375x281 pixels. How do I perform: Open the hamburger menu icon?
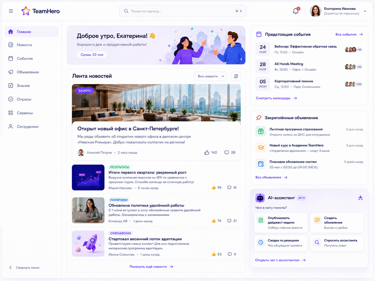(x=11, y=11)
